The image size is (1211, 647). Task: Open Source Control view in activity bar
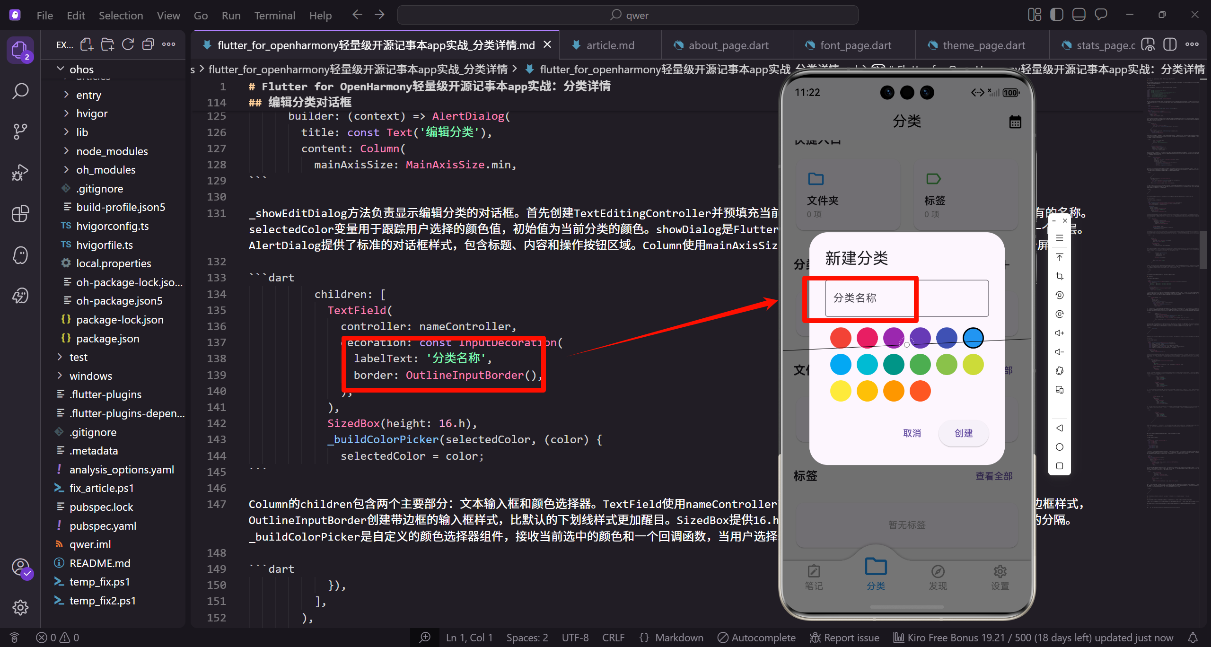pos(20,131)
